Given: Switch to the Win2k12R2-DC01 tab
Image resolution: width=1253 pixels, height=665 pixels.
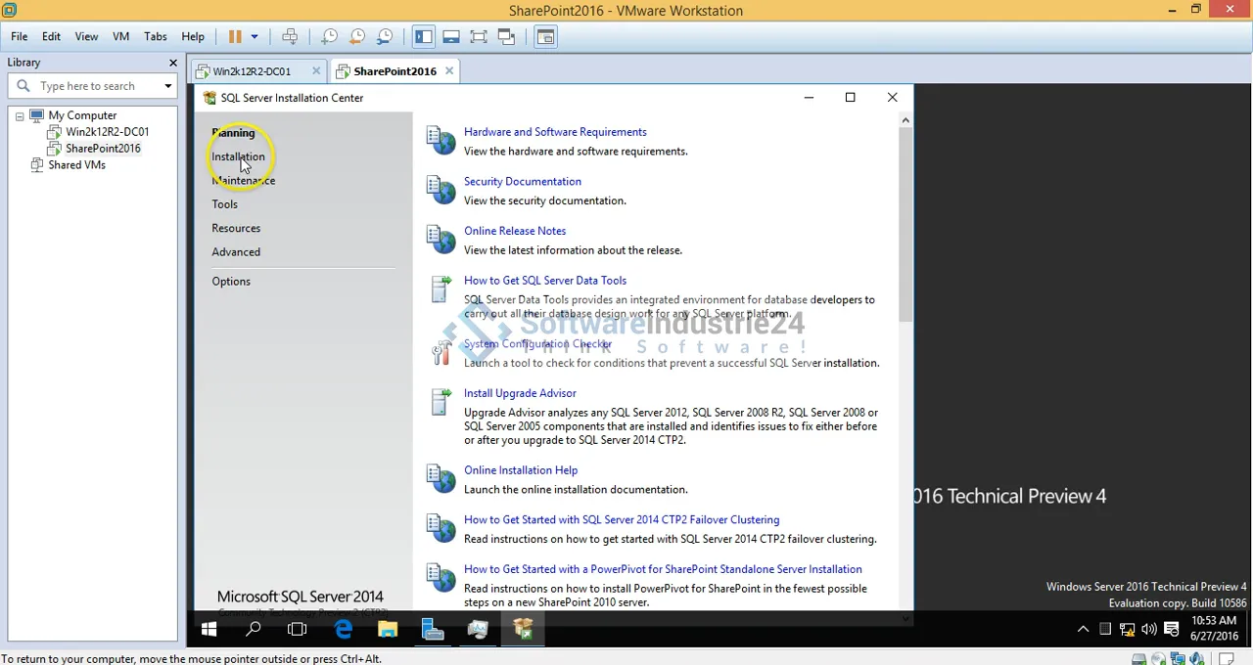Looking at the screenshot, I should [x=252, y=71].
